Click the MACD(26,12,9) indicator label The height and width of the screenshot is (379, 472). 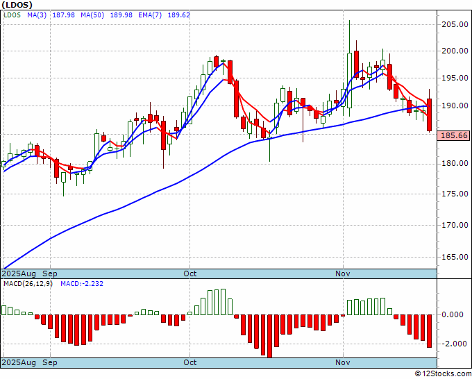(28, 284)
